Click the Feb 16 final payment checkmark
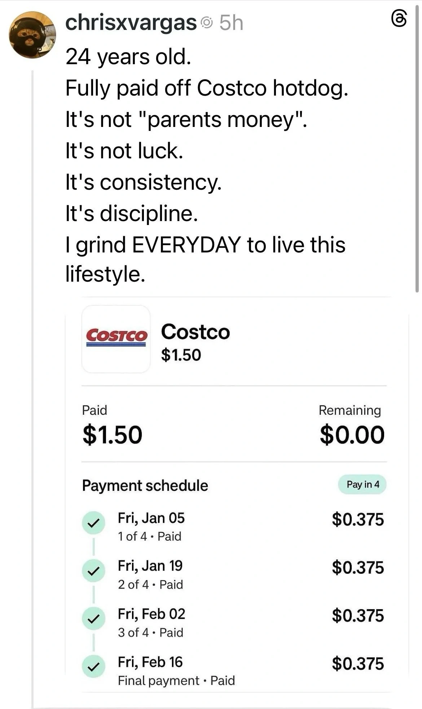 (x=93, y=666)
